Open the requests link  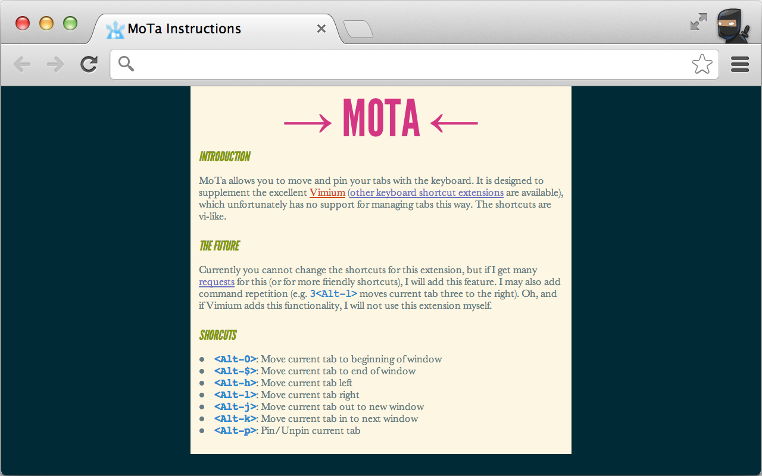coord(217,282)
